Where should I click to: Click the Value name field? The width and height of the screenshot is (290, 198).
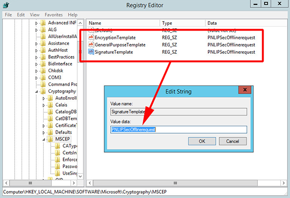[179, 112]
